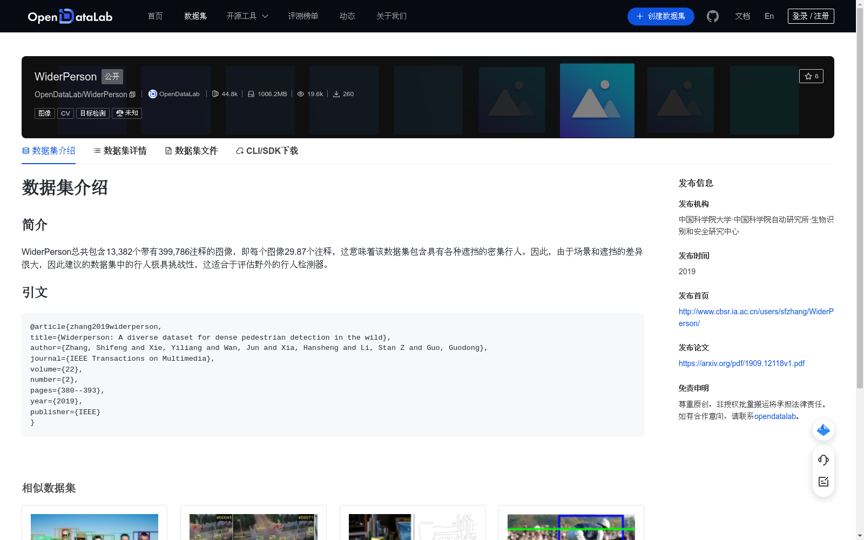
Task: Click the view count eye icon
Action: (301, 94)
